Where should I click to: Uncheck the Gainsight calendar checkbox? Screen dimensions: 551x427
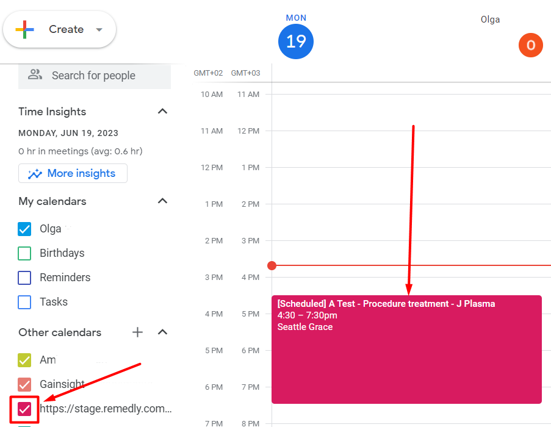tap(24, 384)
